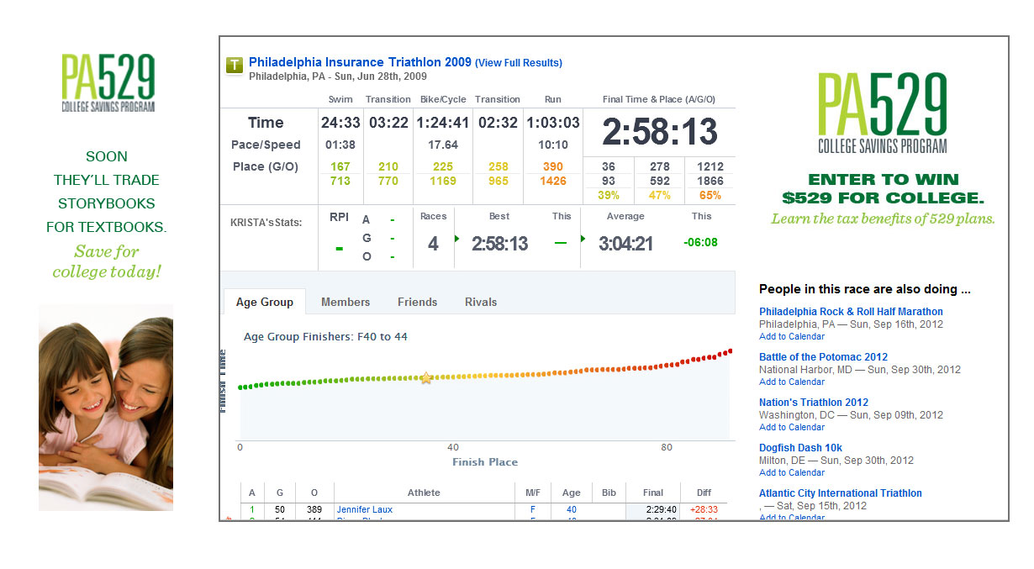Click the average time 3:04:21
The image size is (1034, 569).
tap(626, 244)
